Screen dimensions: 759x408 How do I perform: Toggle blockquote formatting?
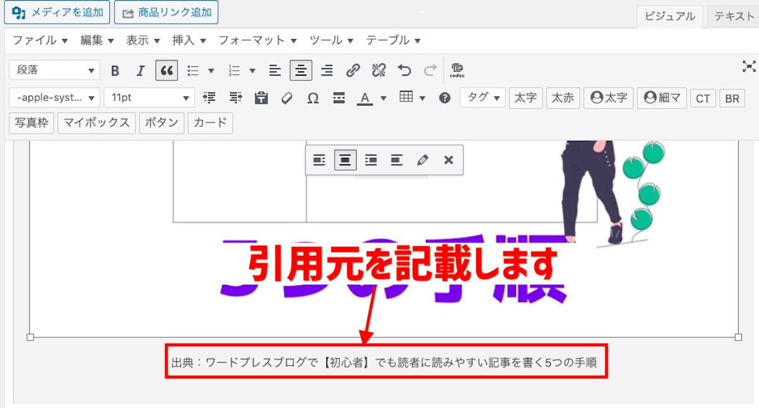pos(166,70)
